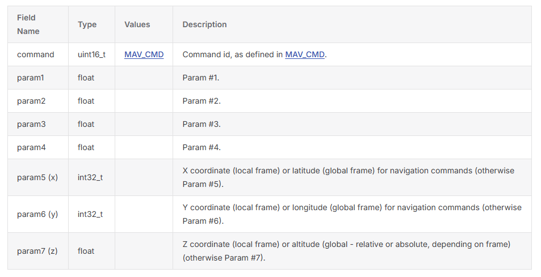Click the Description column header
541x277 pixels.
[x=204, y=24]
